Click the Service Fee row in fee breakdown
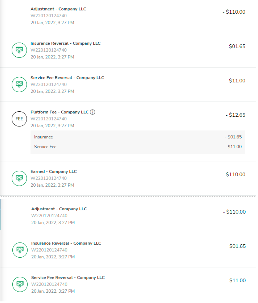 click(x=138, y=147)
